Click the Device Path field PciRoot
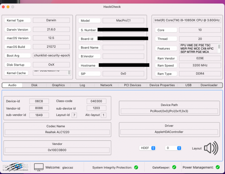This screenshot has width=225, height=174. tap(169, 111)
